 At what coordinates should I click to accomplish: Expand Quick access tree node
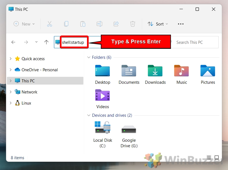tap(11, 59)
